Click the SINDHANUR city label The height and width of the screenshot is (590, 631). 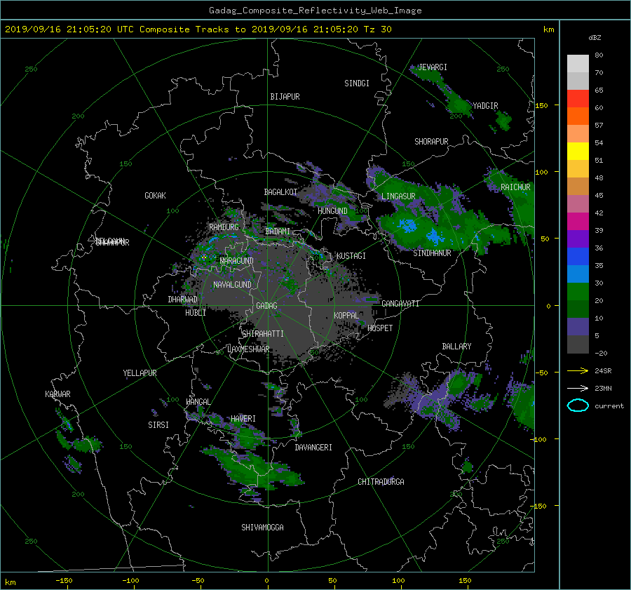[432, 253]
